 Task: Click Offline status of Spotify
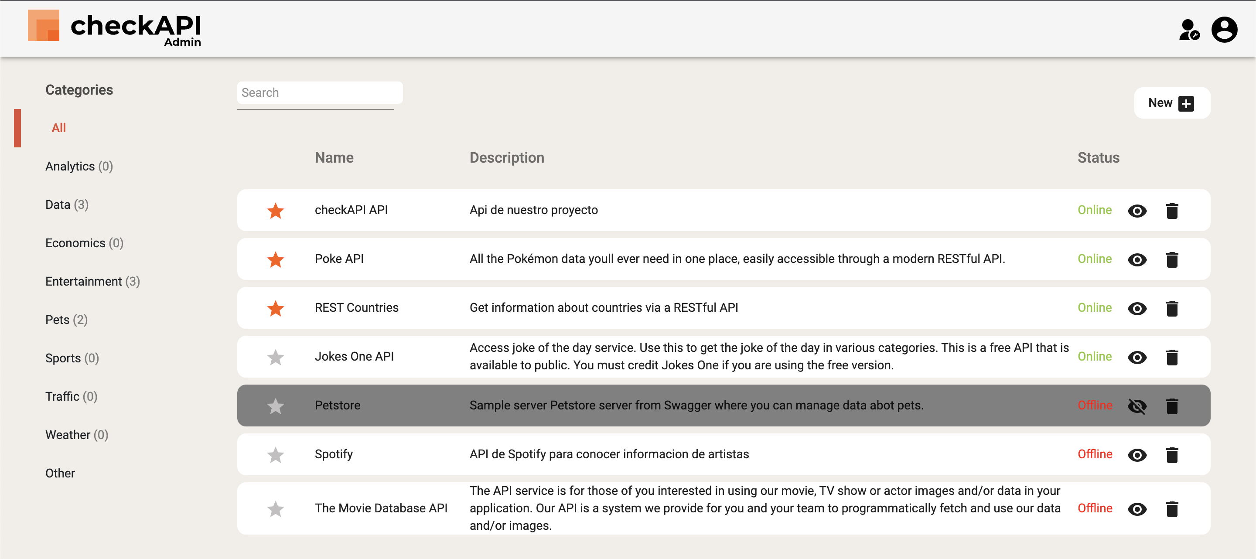1095,454
